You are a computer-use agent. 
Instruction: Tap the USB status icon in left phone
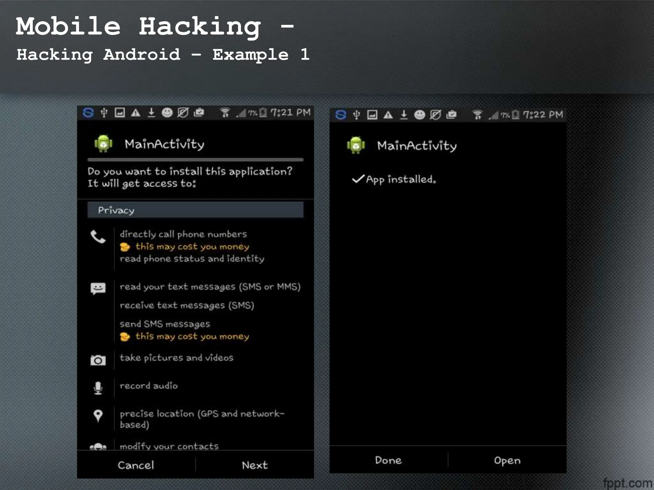point(104,113)
